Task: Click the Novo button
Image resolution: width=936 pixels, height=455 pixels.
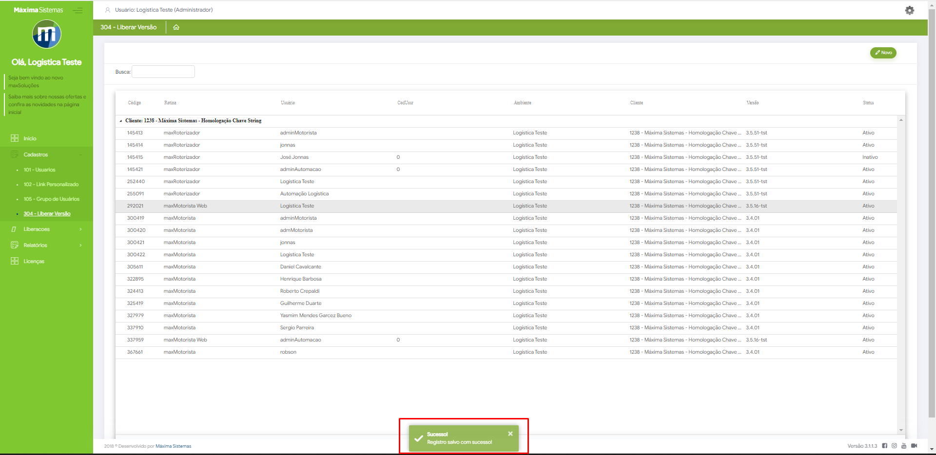Action: [x=883, y=53]
